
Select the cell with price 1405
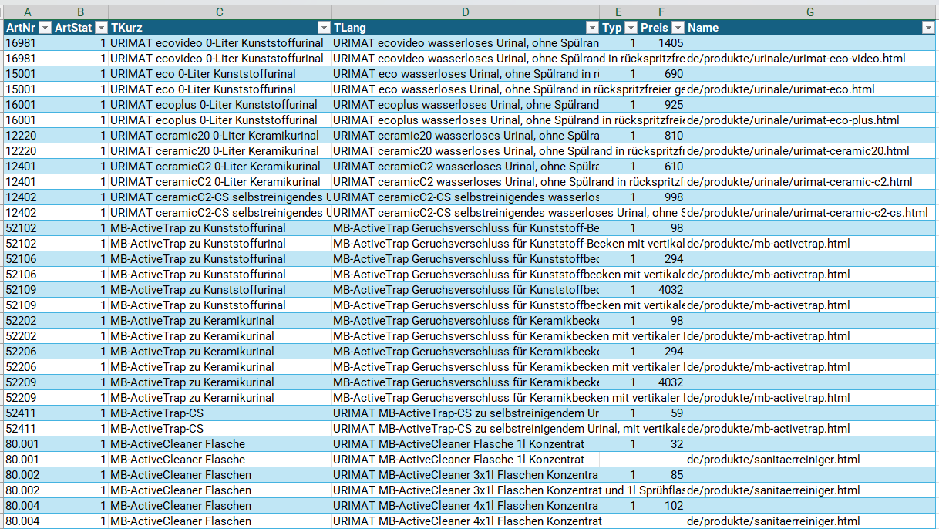tap(661, 43)
